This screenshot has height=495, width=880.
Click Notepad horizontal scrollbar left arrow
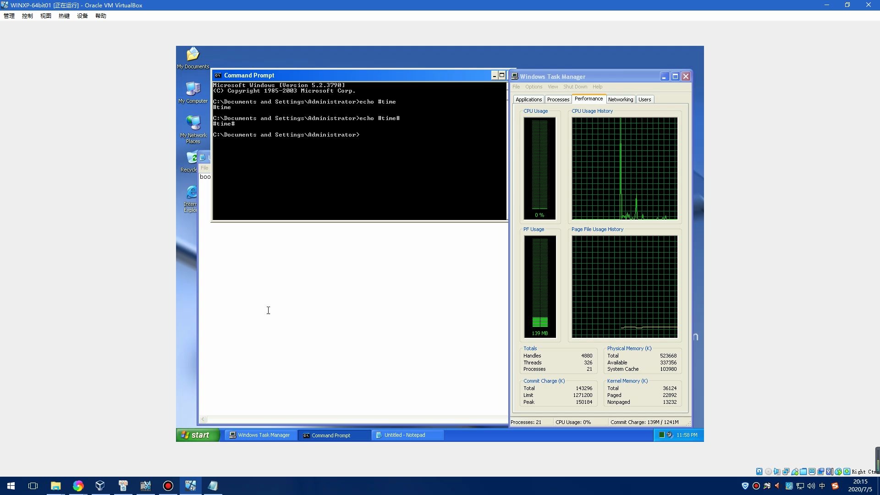[x=203, y=419]
